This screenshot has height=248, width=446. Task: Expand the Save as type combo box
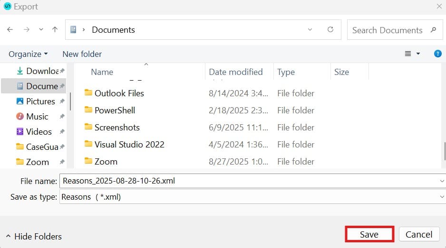tap(442, 197)
